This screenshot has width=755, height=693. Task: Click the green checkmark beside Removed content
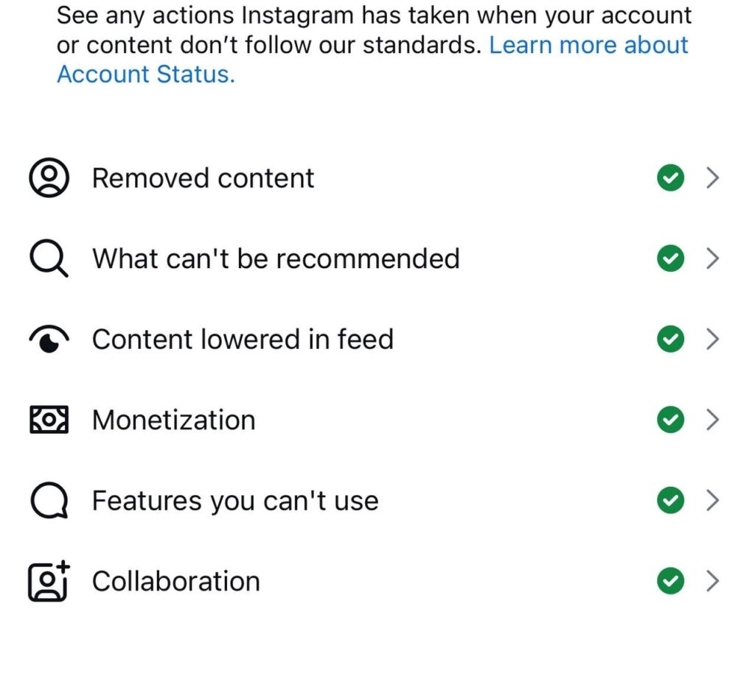point(670,177)
